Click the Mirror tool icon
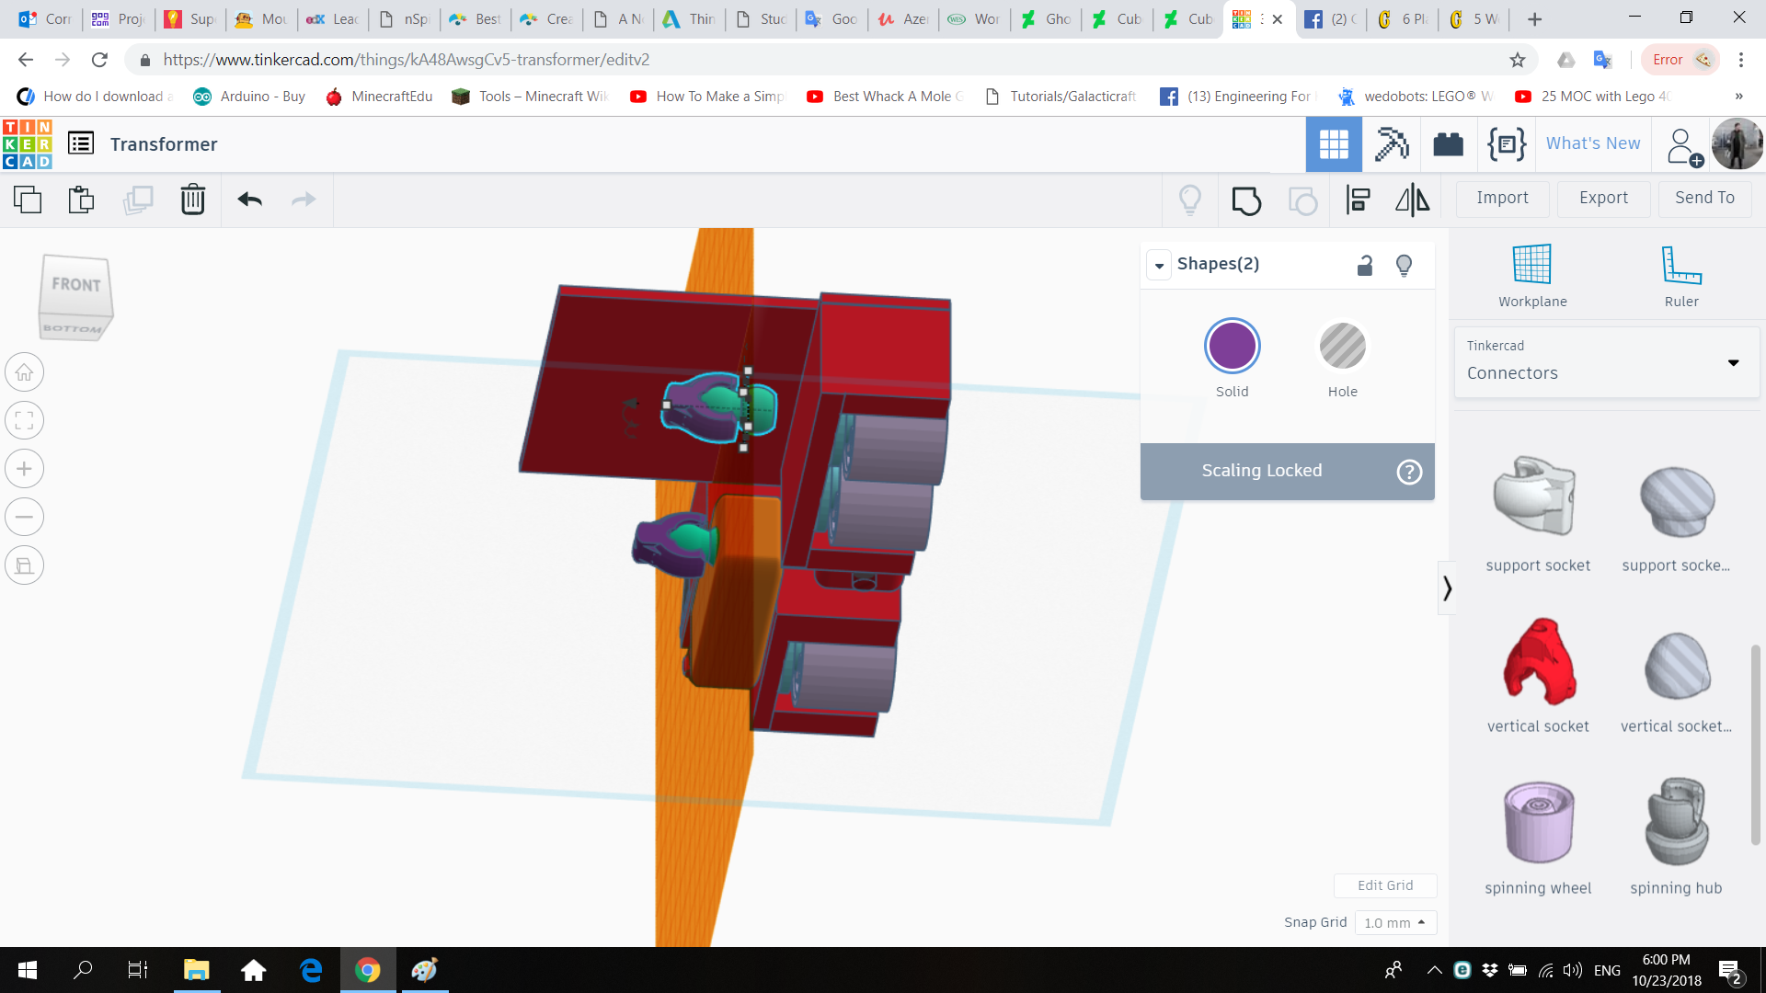 click(1413, 200)
